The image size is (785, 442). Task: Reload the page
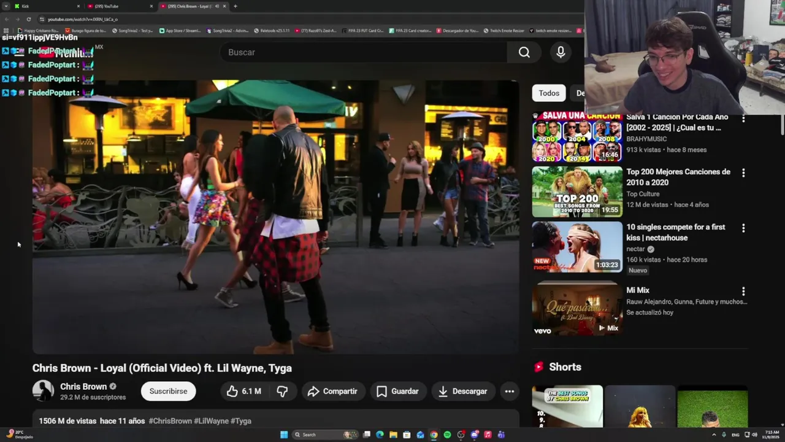pyautogui.click(x=28, y=19)
